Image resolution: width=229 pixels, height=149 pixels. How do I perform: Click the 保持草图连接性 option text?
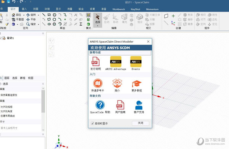coord(9,95)
